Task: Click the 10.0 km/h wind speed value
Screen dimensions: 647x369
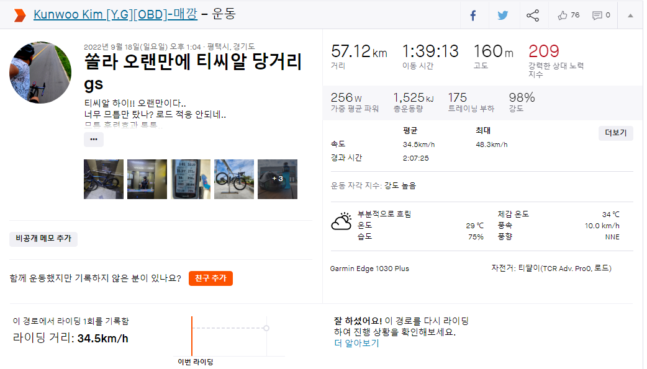Action: tap(602, 226)
